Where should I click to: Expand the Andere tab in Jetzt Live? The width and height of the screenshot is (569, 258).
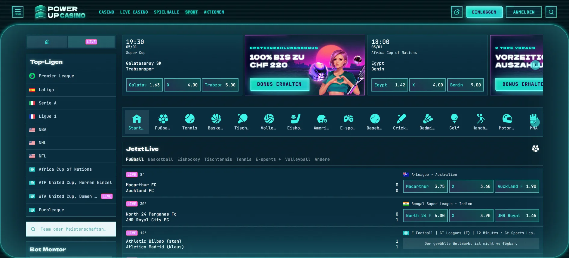tap(322, 159)
